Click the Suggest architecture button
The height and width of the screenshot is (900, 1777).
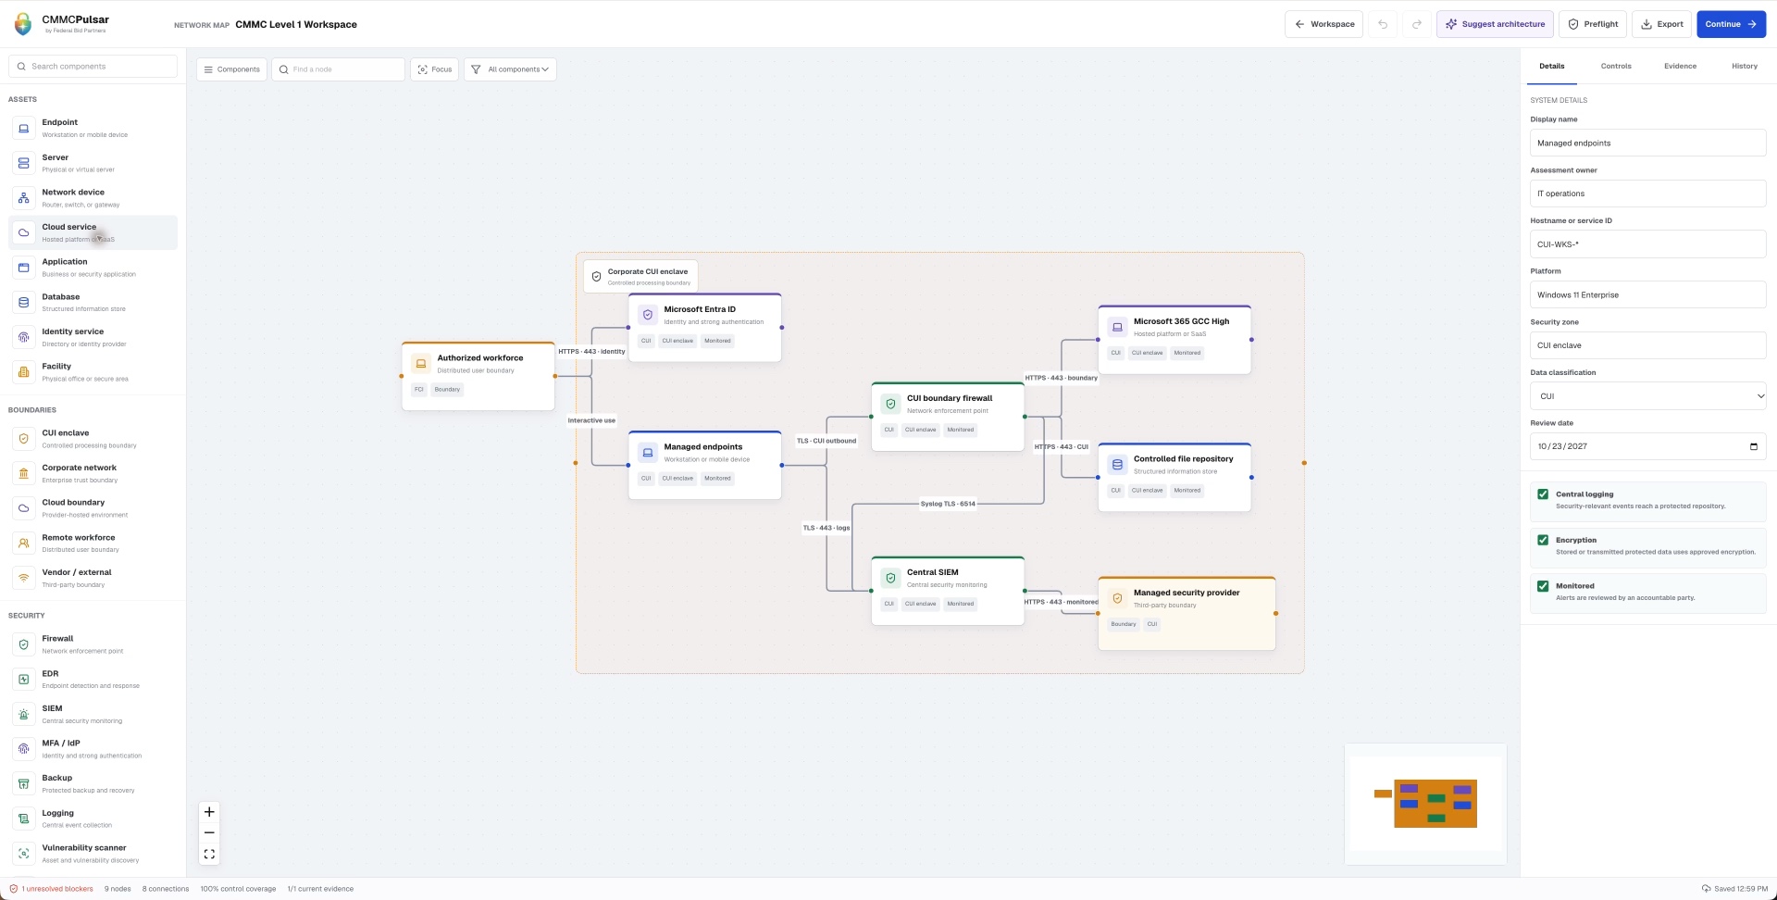click(x=1495, y=24)
